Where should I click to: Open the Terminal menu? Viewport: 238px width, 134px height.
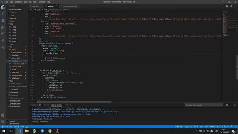(41, 2)
